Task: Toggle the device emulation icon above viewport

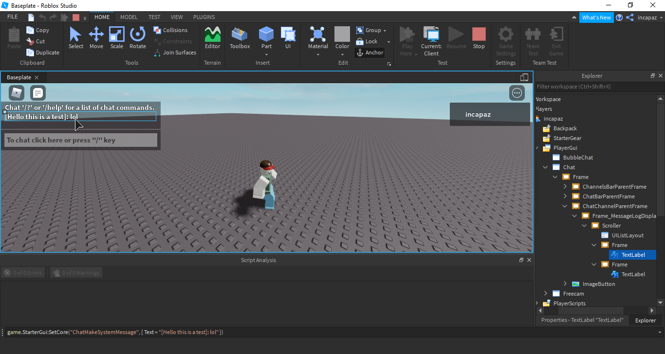Action: (524, 77)
